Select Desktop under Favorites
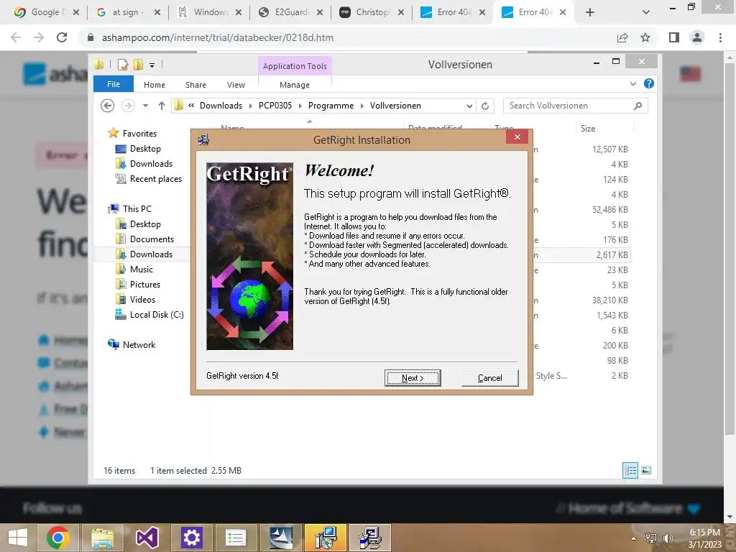This screenshot has width=736, height=552. coord(145,149)
